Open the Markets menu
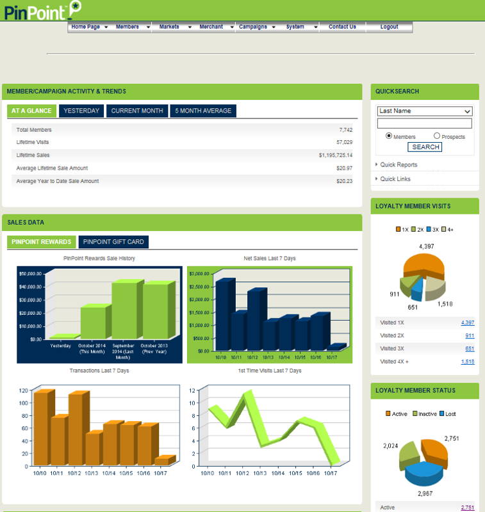 (169, 27)
